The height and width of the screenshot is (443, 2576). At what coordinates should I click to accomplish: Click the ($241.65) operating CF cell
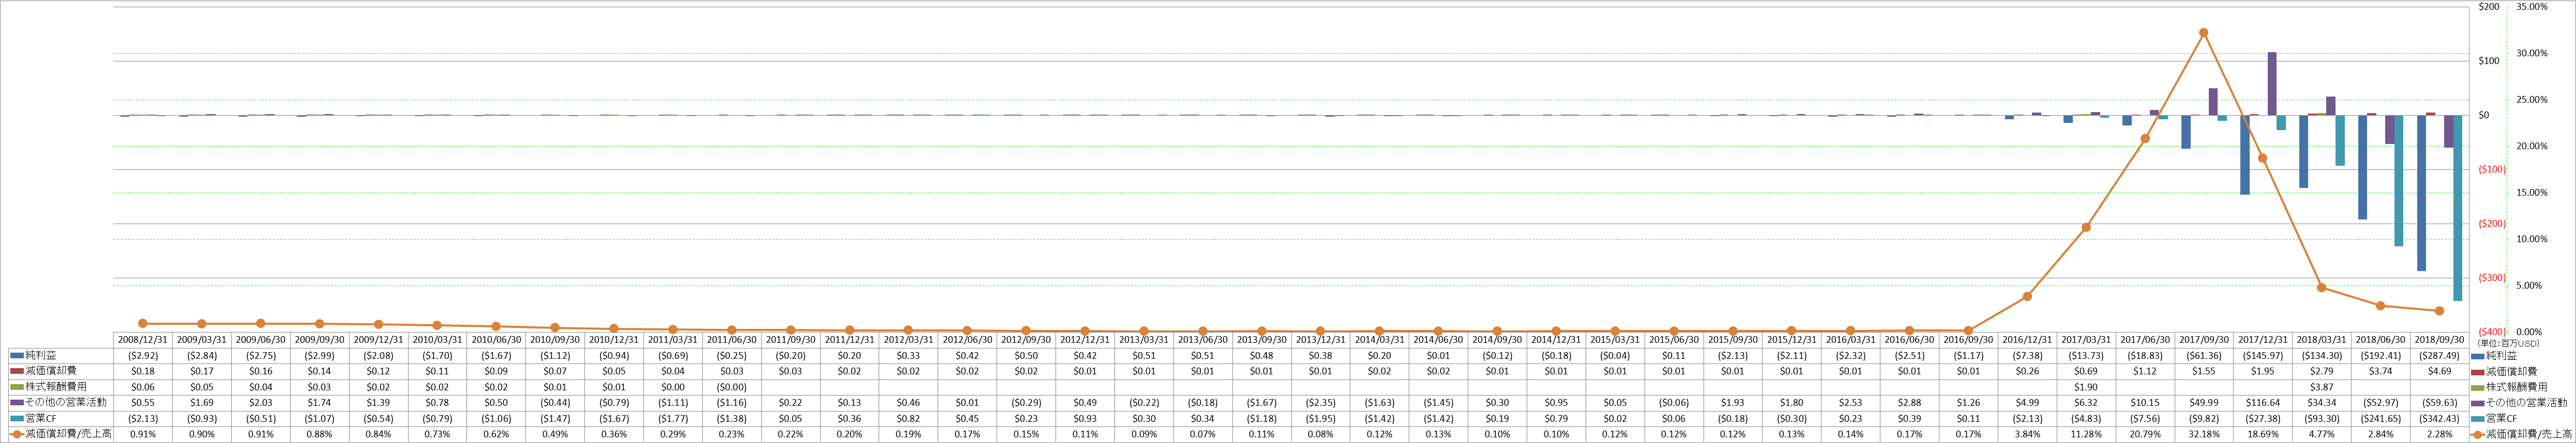point(2381,419)
